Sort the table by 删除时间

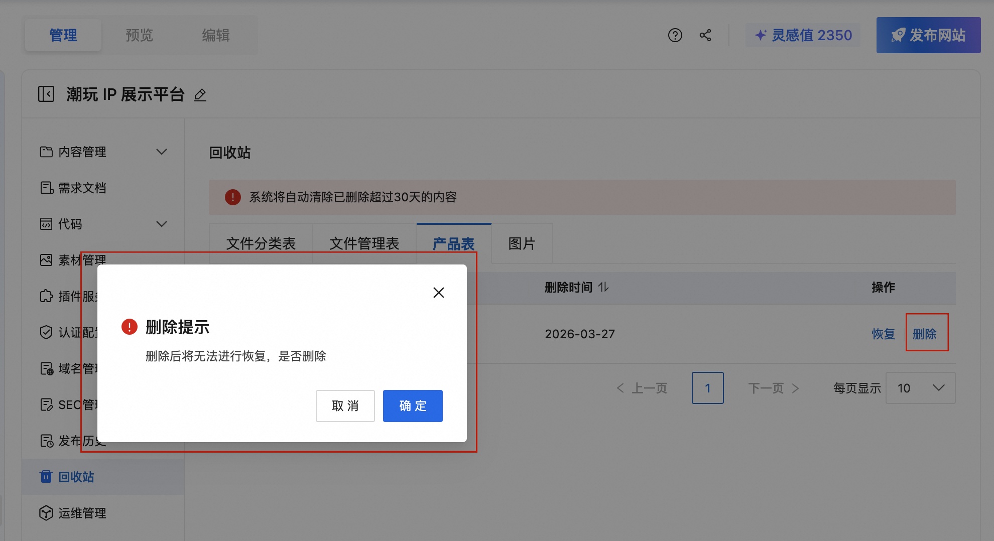click(x=577, y=287)
